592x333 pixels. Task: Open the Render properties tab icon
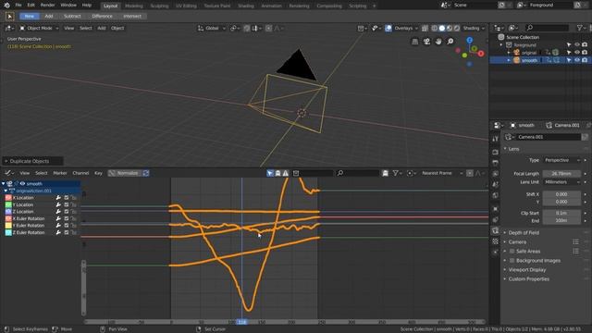tap(495, 152)
